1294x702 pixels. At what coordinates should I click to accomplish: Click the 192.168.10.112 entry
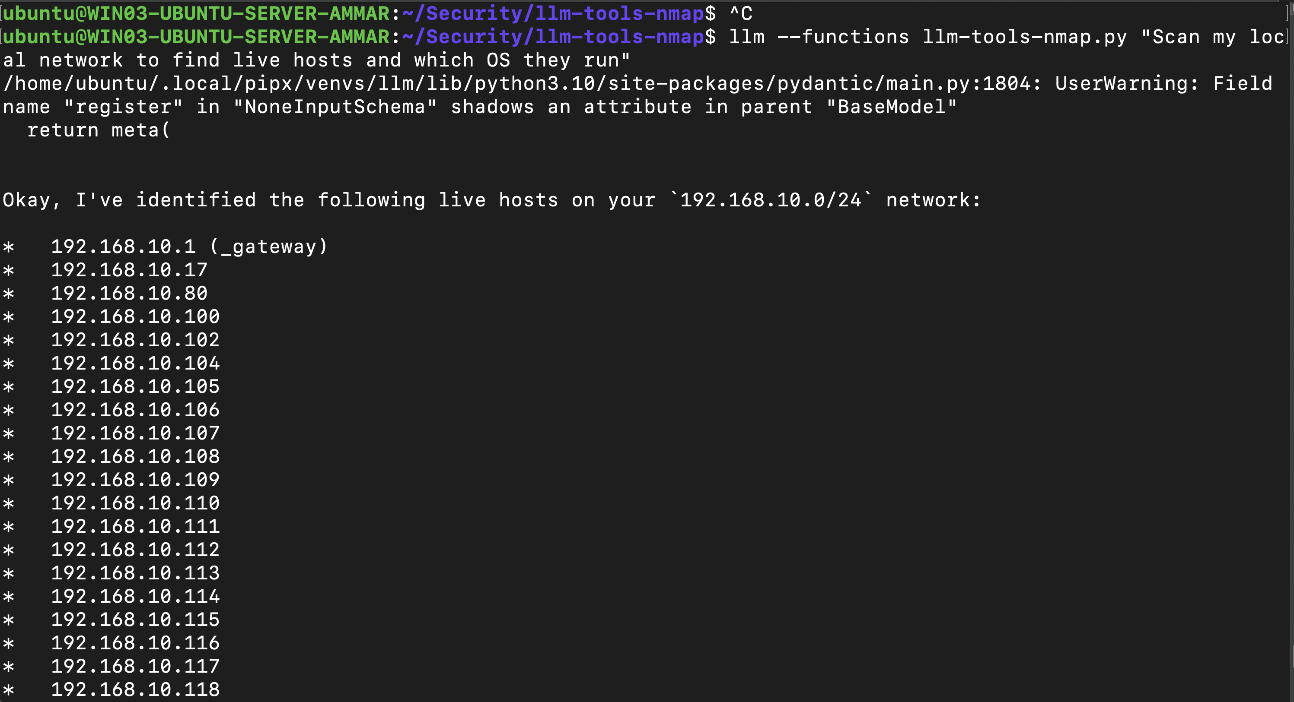coord(135,550)
